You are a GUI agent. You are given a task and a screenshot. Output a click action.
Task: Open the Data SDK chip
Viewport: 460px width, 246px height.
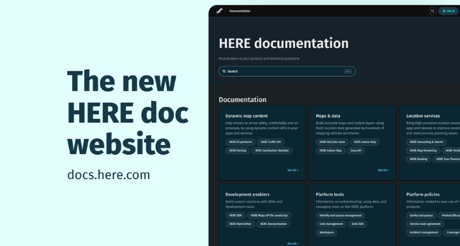(x=357, y=224)
